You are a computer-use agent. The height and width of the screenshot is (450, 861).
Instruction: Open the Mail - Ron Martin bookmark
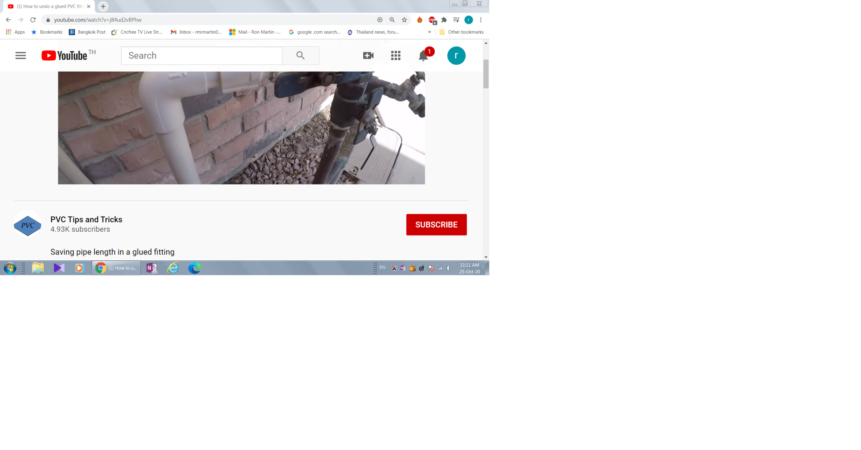[255, 32]
